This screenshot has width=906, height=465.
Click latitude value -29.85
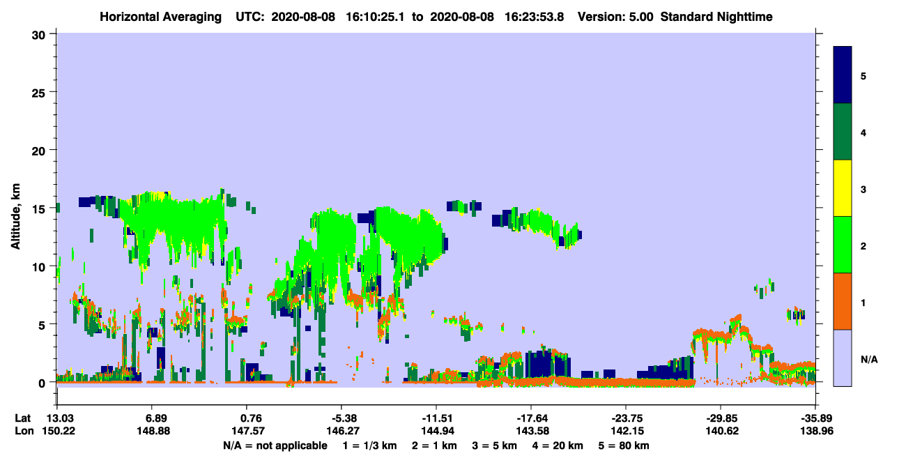click(x=721, y=418)
